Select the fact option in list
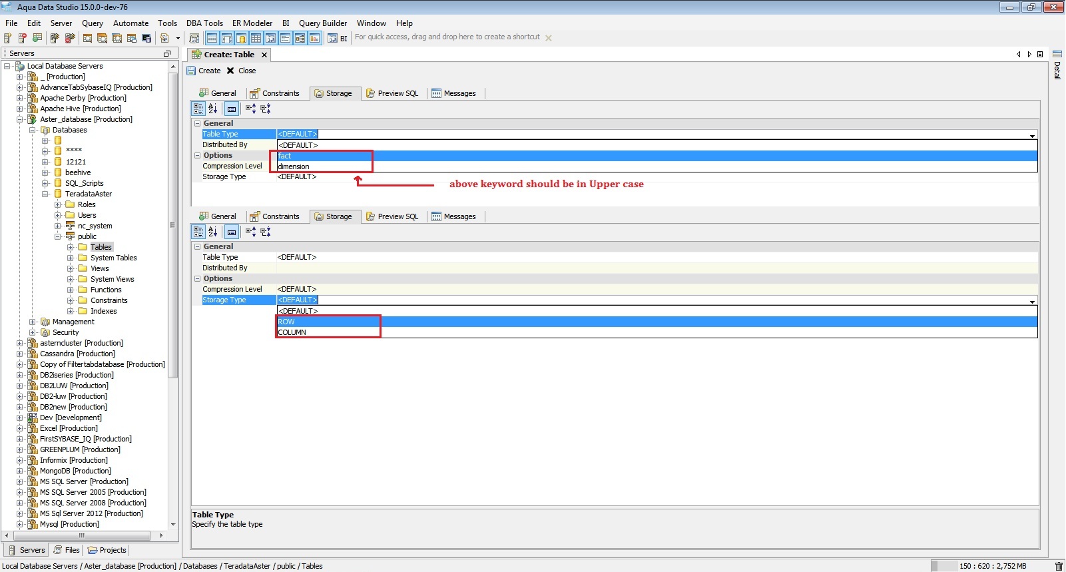The height and width of the screenshot is (572, 1066). [657, 156]
